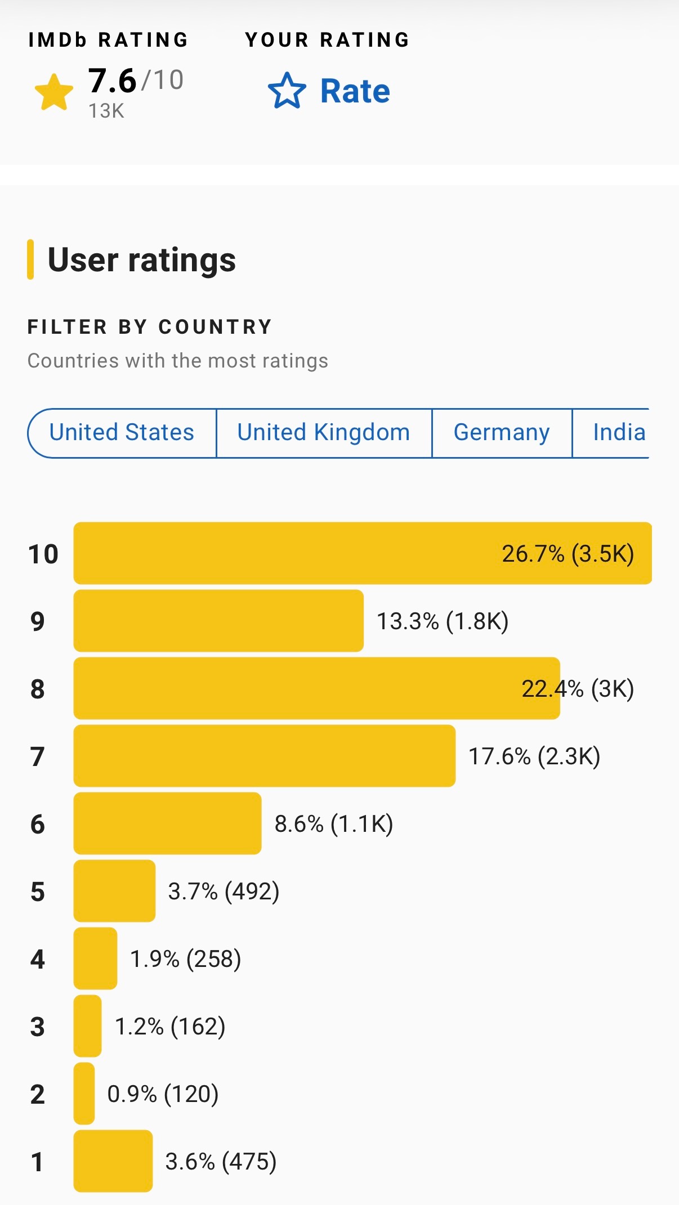Image resolution: width=679 pixels, height=1205 pixels.
Task: Choose the India country filter
Action: 618,433
